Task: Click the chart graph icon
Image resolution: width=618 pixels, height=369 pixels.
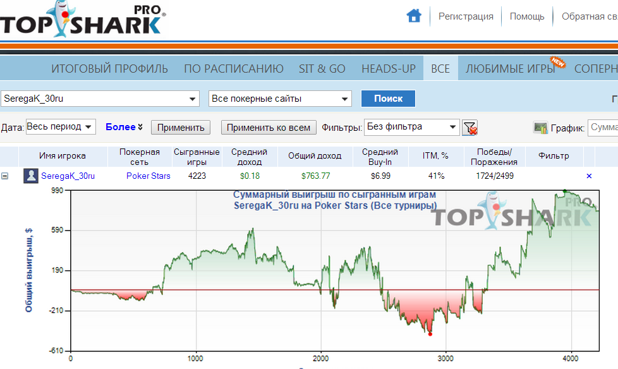Action: (540, 128)
